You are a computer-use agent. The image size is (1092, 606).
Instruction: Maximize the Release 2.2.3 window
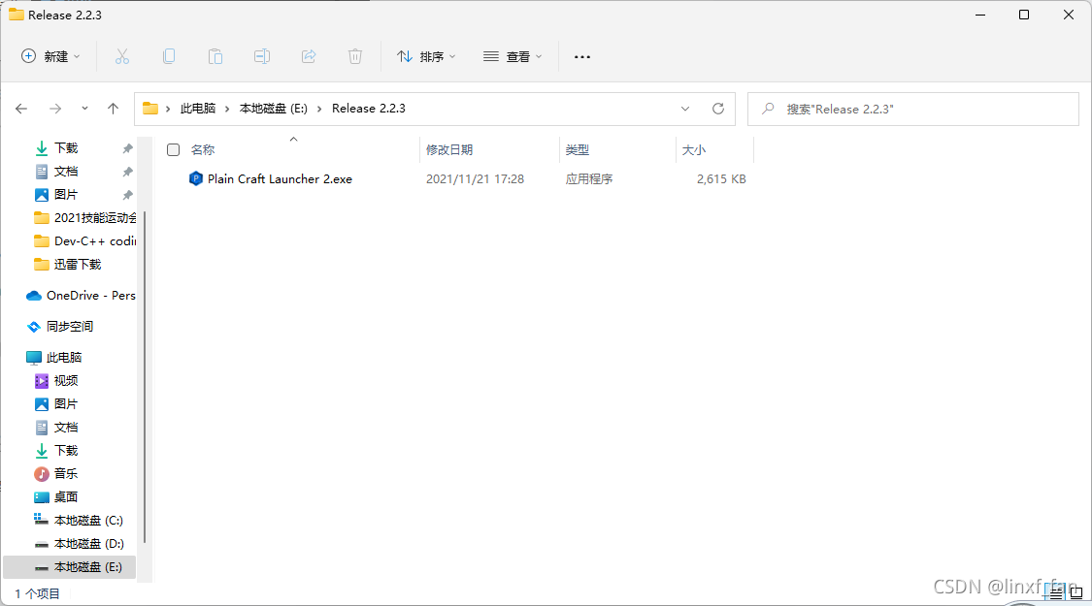point(1024,15)
